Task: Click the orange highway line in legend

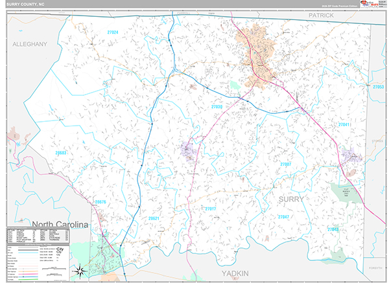Action: [x=28, y=271]
